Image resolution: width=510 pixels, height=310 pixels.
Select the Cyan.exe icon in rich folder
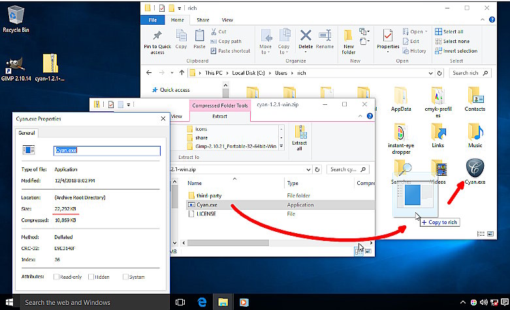point(475,171)
